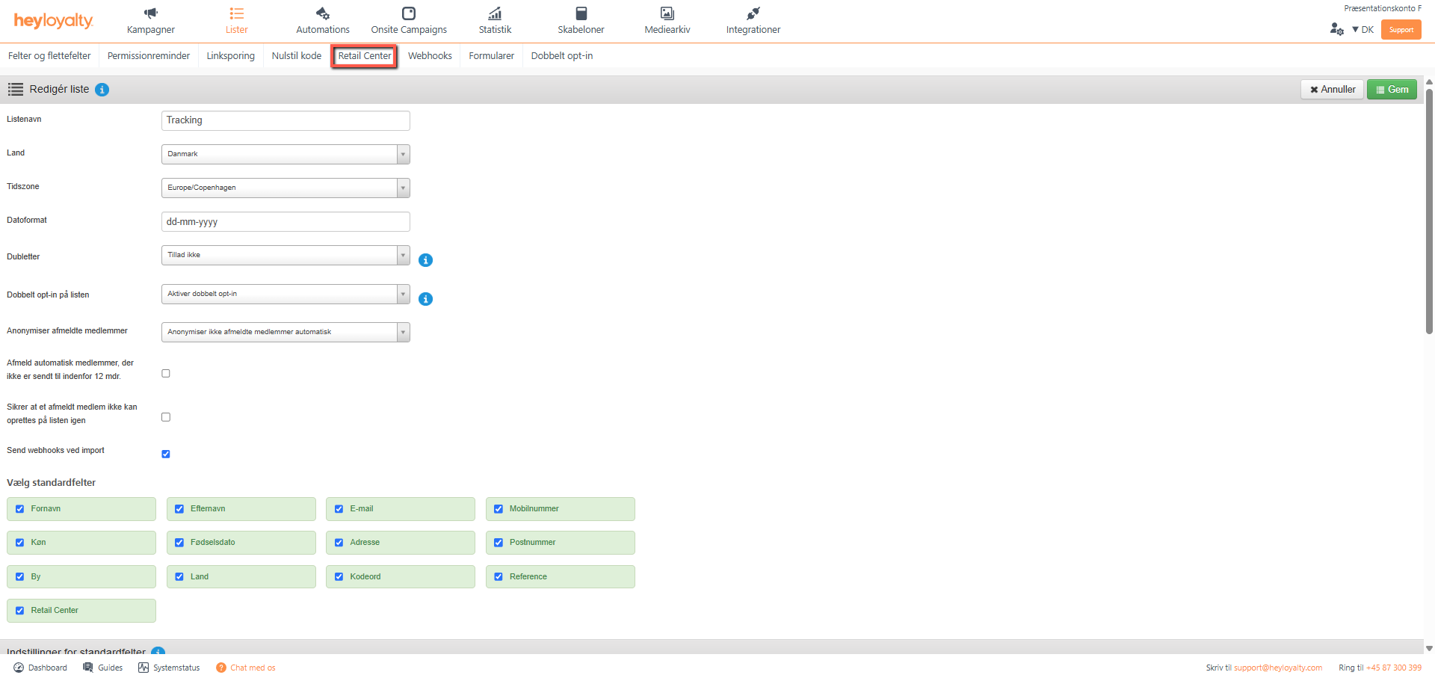Click into the Listenavn text field
1435x681 pixels.
click(286, 120)
